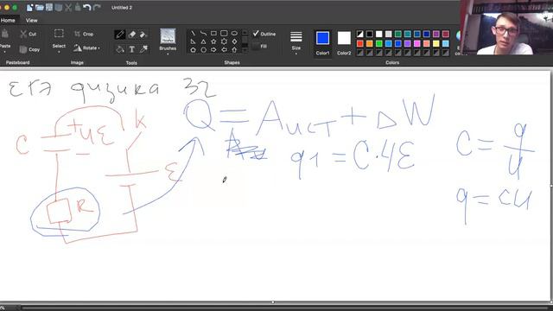Screen dimensions: 553x311
Task: Click the Open folder icon in title bar
Action: 40,8
